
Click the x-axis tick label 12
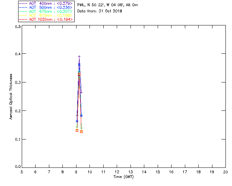pos(117,172)
